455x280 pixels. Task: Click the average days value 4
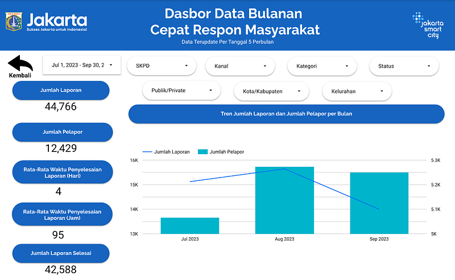[x=59, y=191]
